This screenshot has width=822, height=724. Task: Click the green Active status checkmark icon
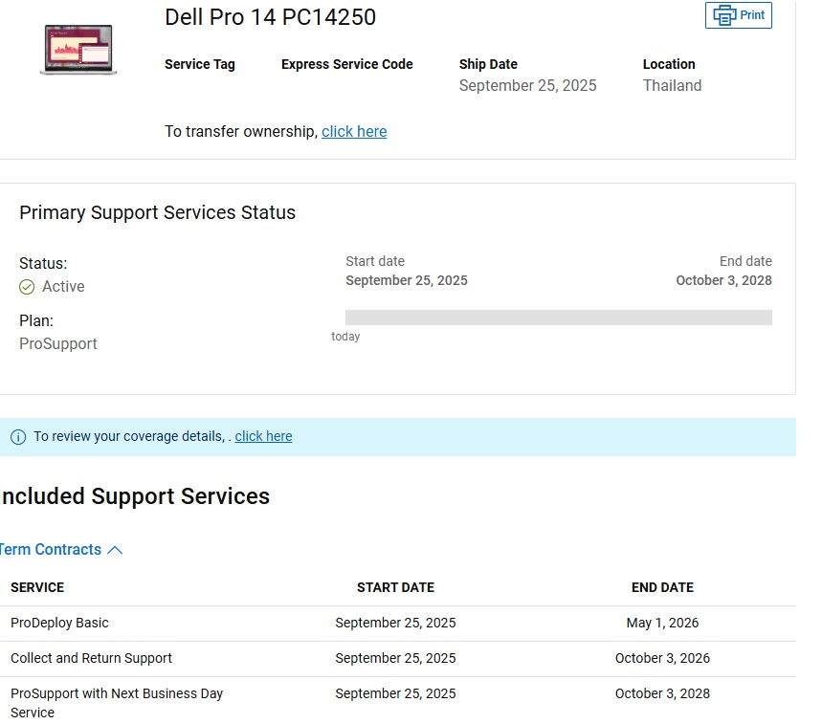(27, 287)
